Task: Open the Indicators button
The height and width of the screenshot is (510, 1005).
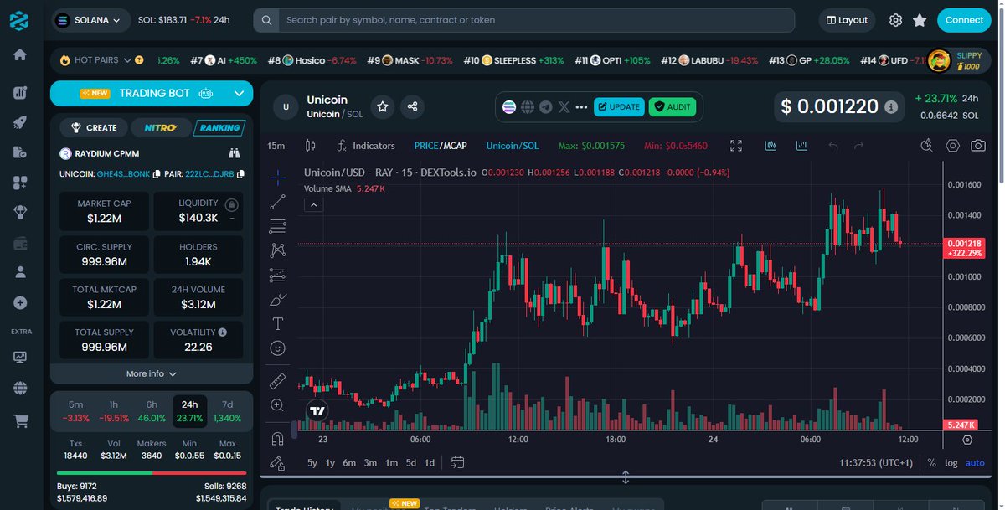Action: [x=365, y=146]
